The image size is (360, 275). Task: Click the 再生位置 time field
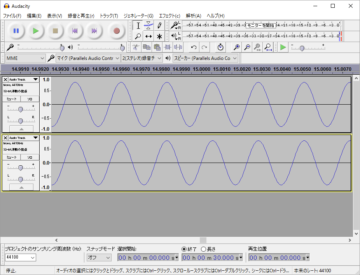279,257
